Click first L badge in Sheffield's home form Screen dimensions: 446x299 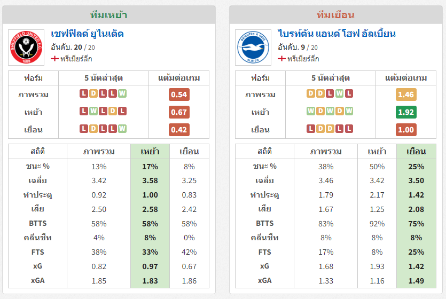(84, 111)
